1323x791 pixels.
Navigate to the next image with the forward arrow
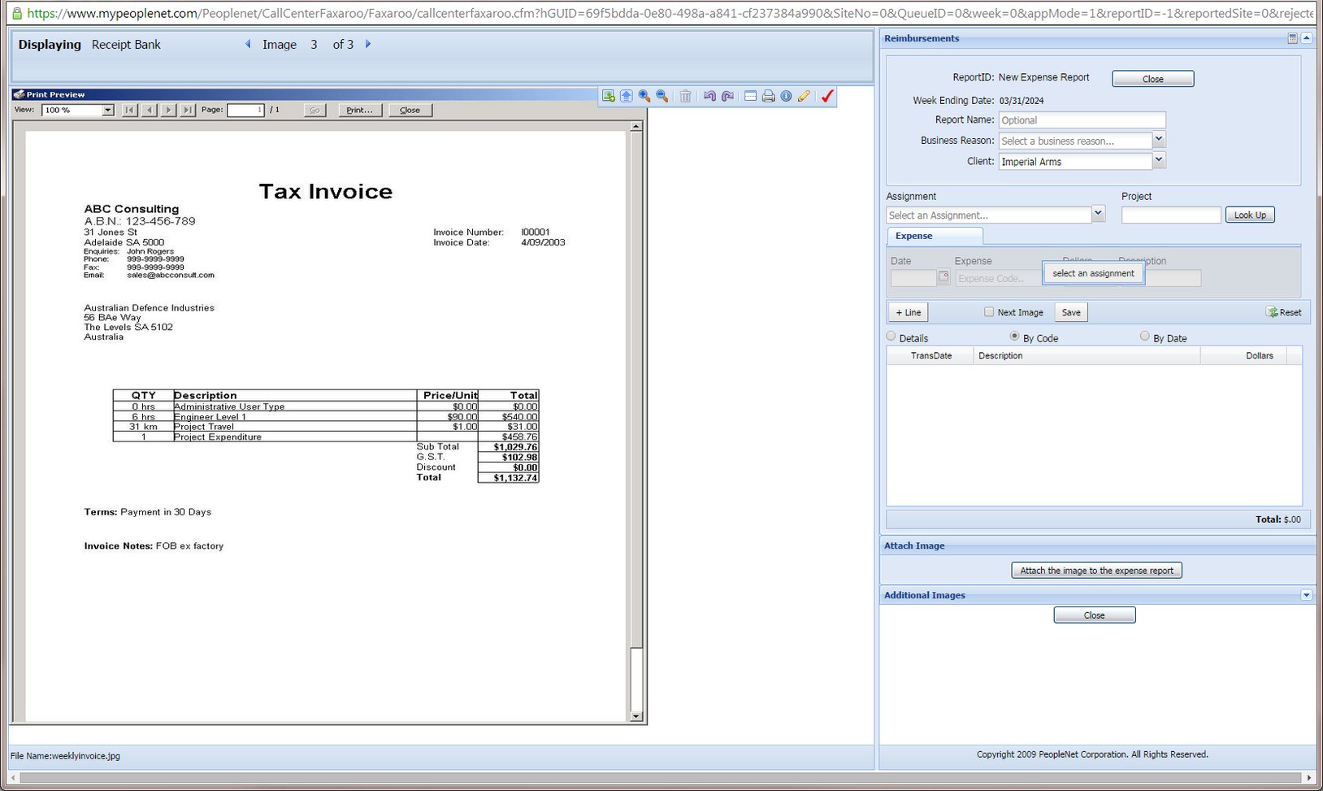[x=369, y=45]
